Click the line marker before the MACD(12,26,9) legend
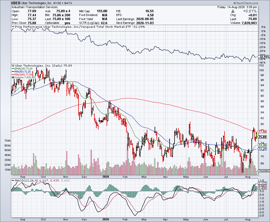The height and width of the screenshot is (222, 270). point(13,181)
